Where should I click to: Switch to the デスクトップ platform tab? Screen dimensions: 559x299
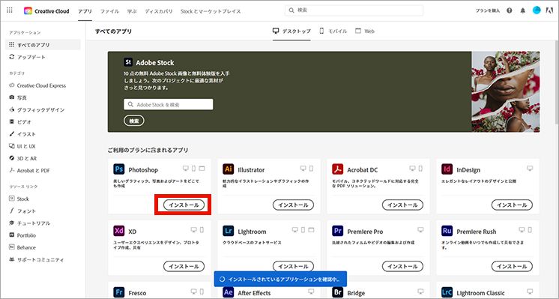[291, 31]
